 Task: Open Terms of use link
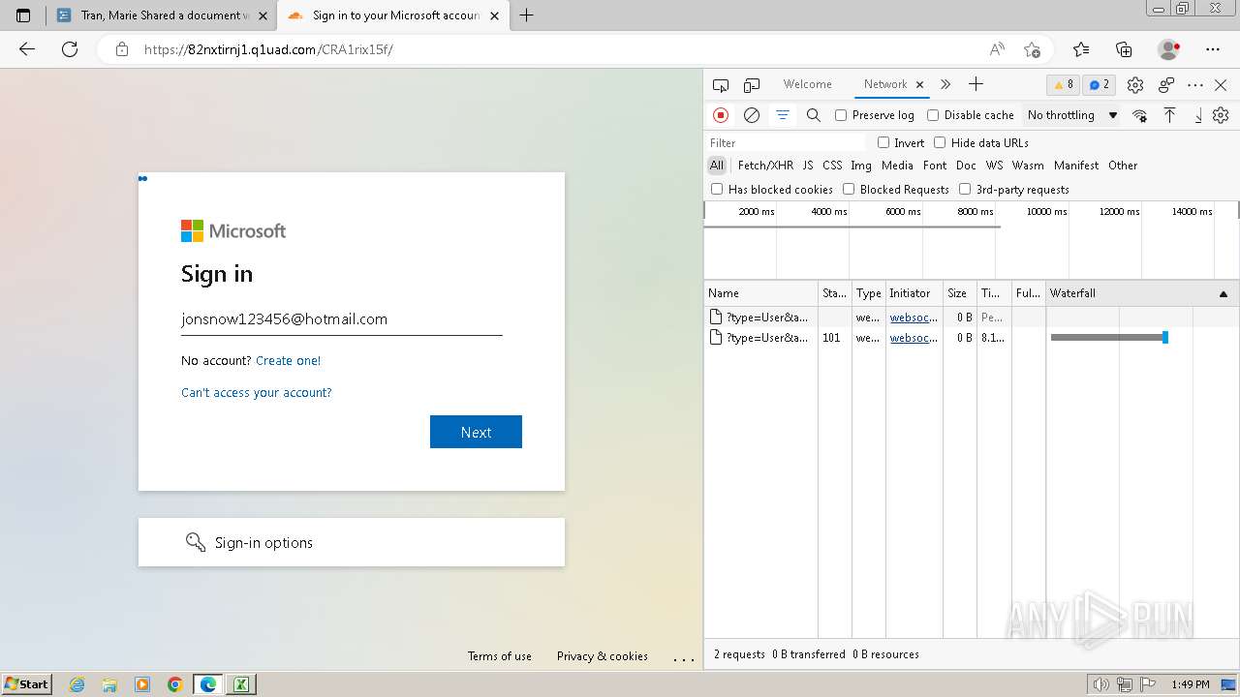[x=500, y=656]
